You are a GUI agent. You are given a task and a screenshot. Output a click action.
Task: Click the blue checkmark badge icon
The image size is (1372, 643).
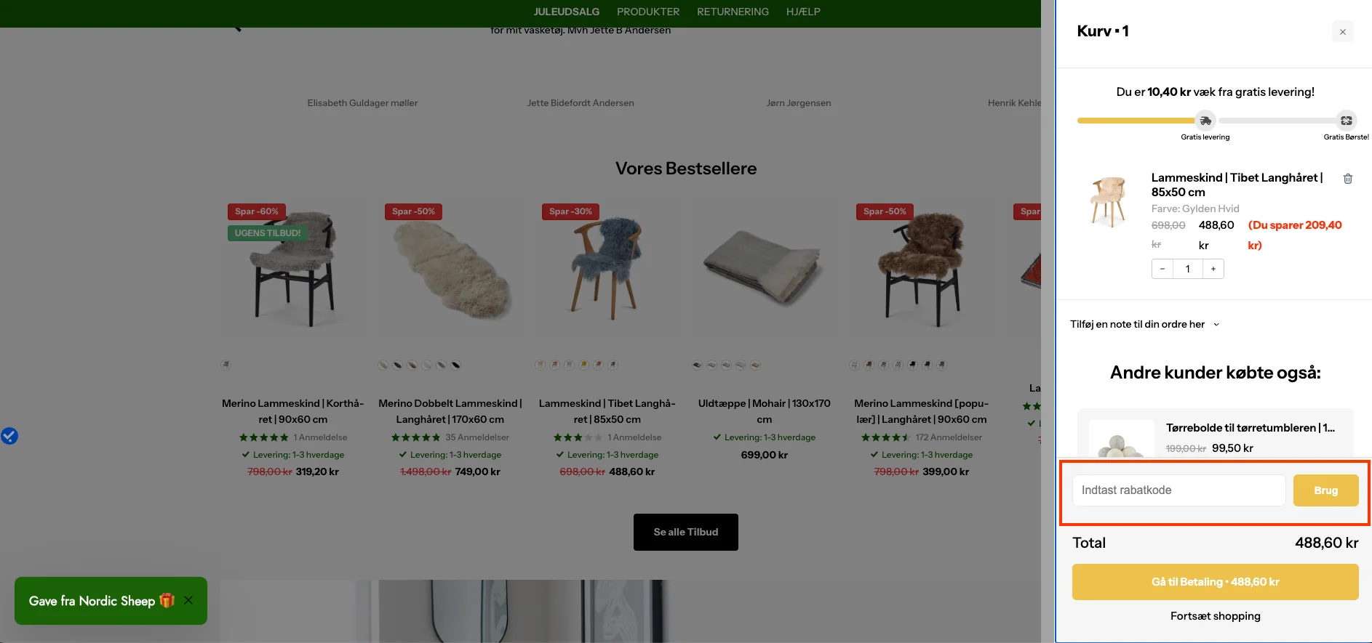coord(9,436)
